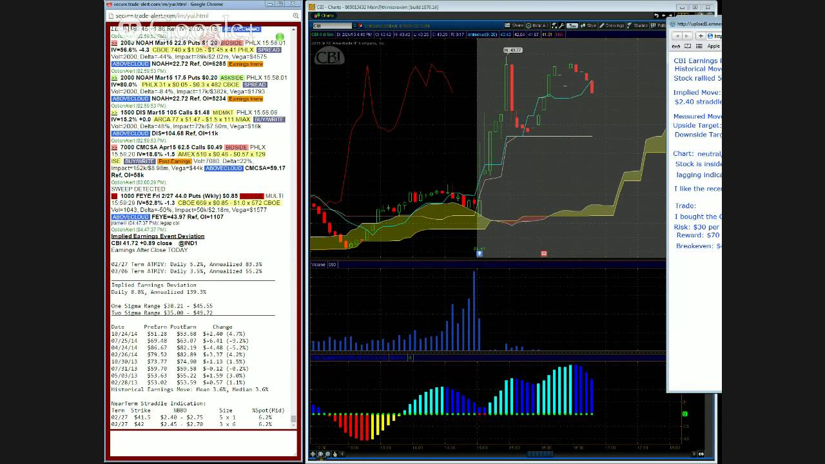Click the back arrow in the browser popup
The image size is (825, 464).
tap(676, 36)
